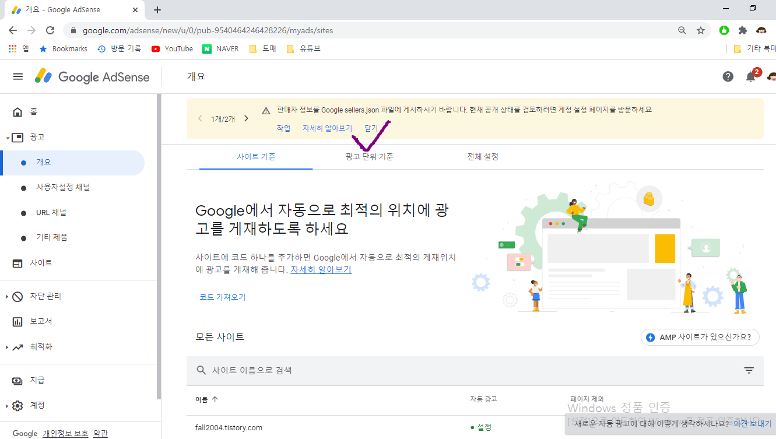
Task: Open 약관 footer link
Action: point(100,434)
